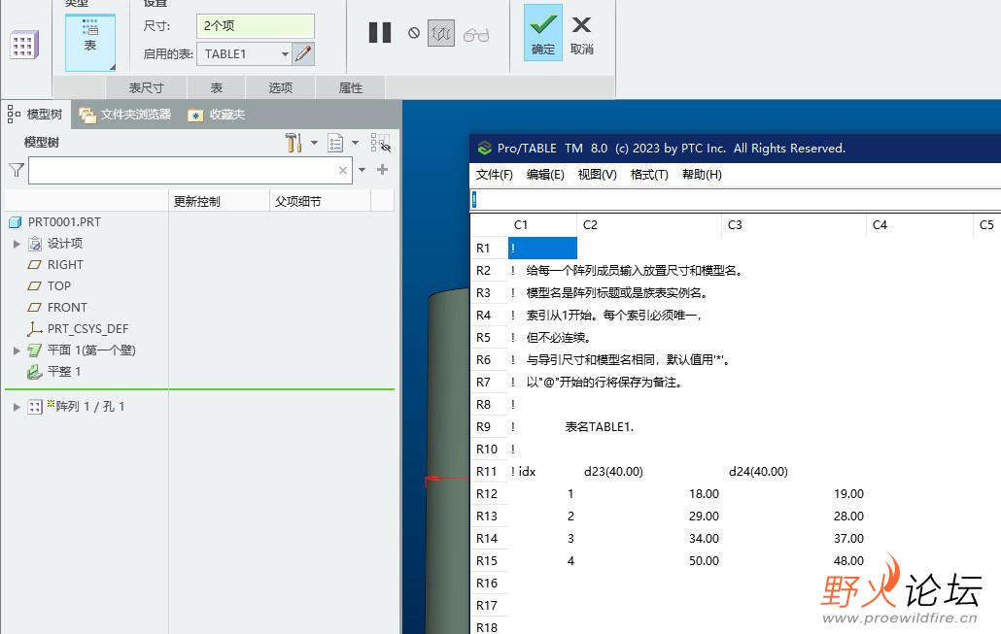Image resolution: width=1001 pixels, height=634 pixels.
Task: Click the idx header cell in row R11
Action: coord(528,471)
